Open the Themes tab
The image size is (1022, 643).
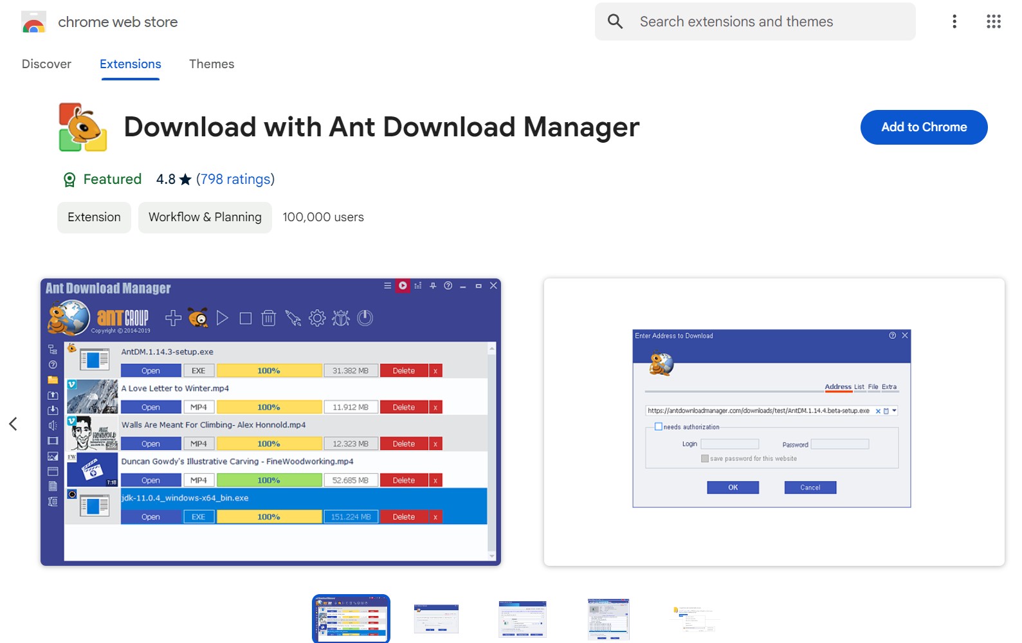point(212,64)
